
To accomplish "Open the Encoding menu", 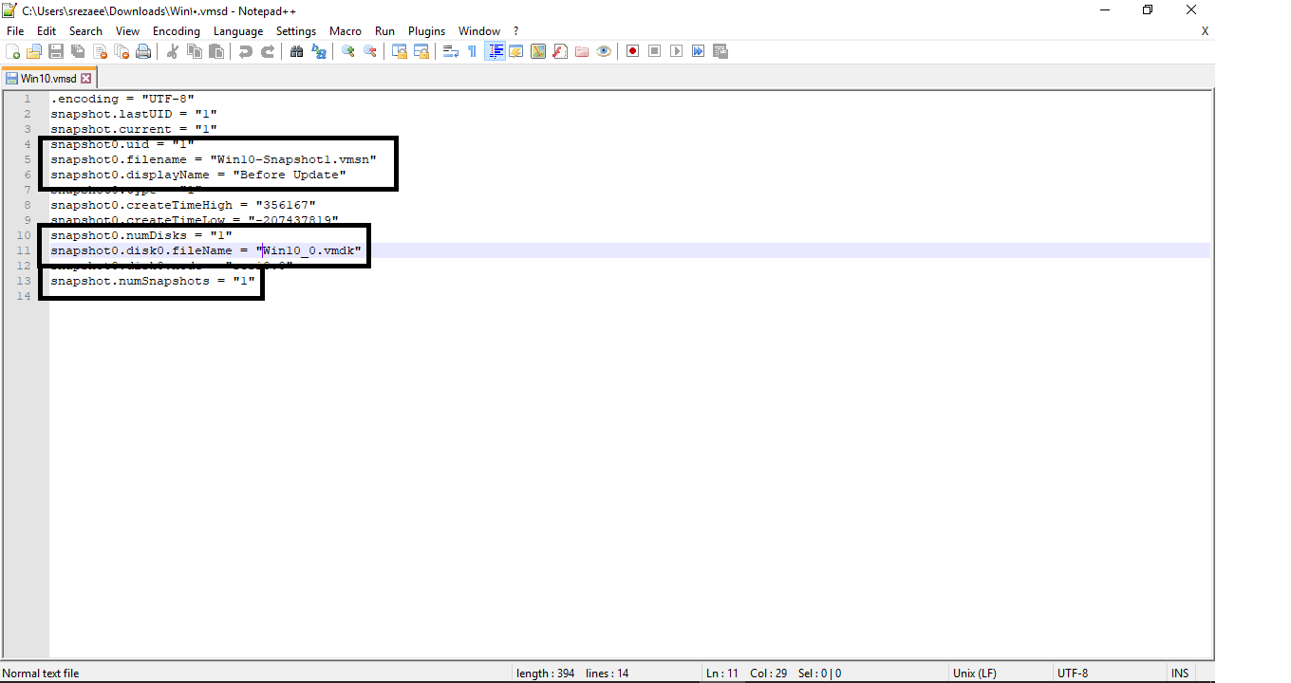I will tap(177, 31).
